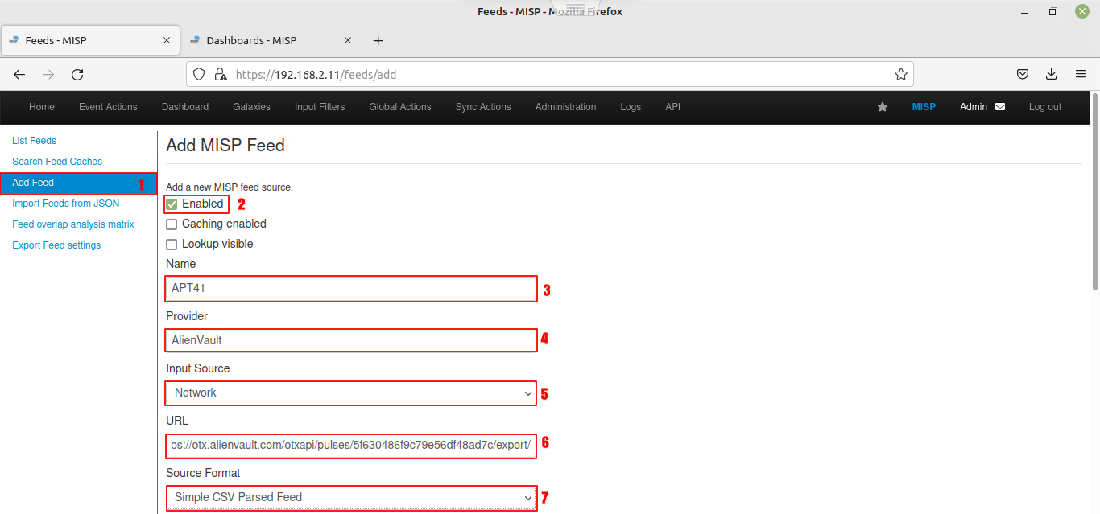Click the star bookmark icon in MISP navbar
This screenshot has width=1100, height=514.
pyautogui.click(x=883, y=107)
